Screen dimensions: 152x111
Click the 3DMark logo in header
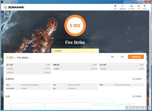[14, 7]
